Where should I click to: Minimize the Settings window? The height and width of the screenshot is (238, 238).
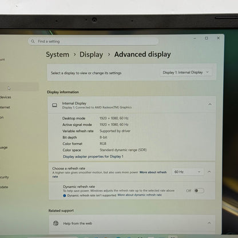[x=195, y=38]
